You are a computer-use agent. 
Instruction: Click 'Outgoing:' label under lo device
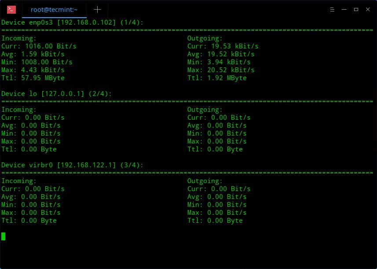(x=205, y=110)
